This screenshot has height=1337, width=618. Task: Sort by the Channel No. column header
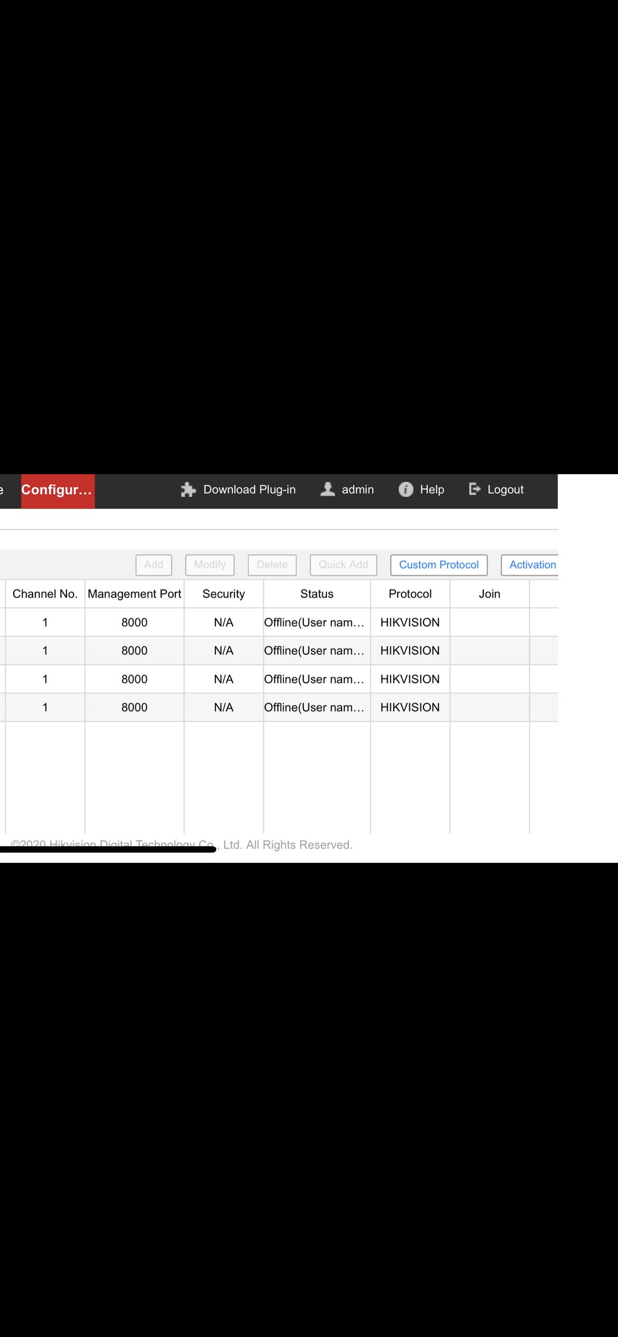45,594
